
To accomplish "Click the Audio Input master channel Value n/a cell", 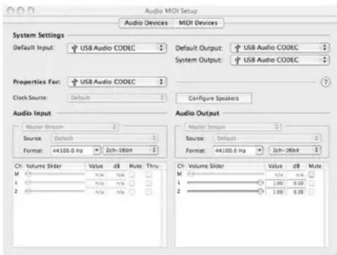I will (97, 175).
